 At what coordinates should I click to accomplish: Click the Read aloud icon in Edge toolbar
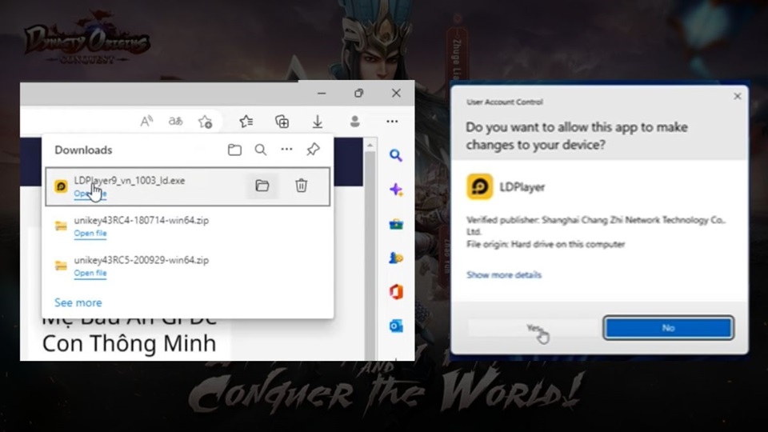click(146, 121)
